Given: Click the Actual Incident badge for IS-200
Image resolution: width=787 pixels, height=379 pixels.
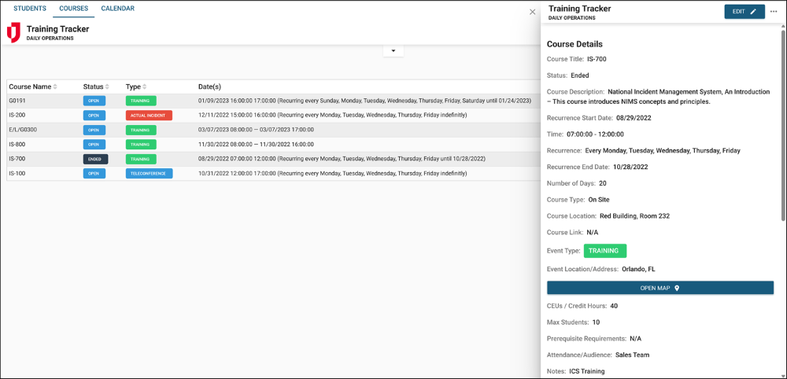Looking at the screenshot, I should pos(149,116).
